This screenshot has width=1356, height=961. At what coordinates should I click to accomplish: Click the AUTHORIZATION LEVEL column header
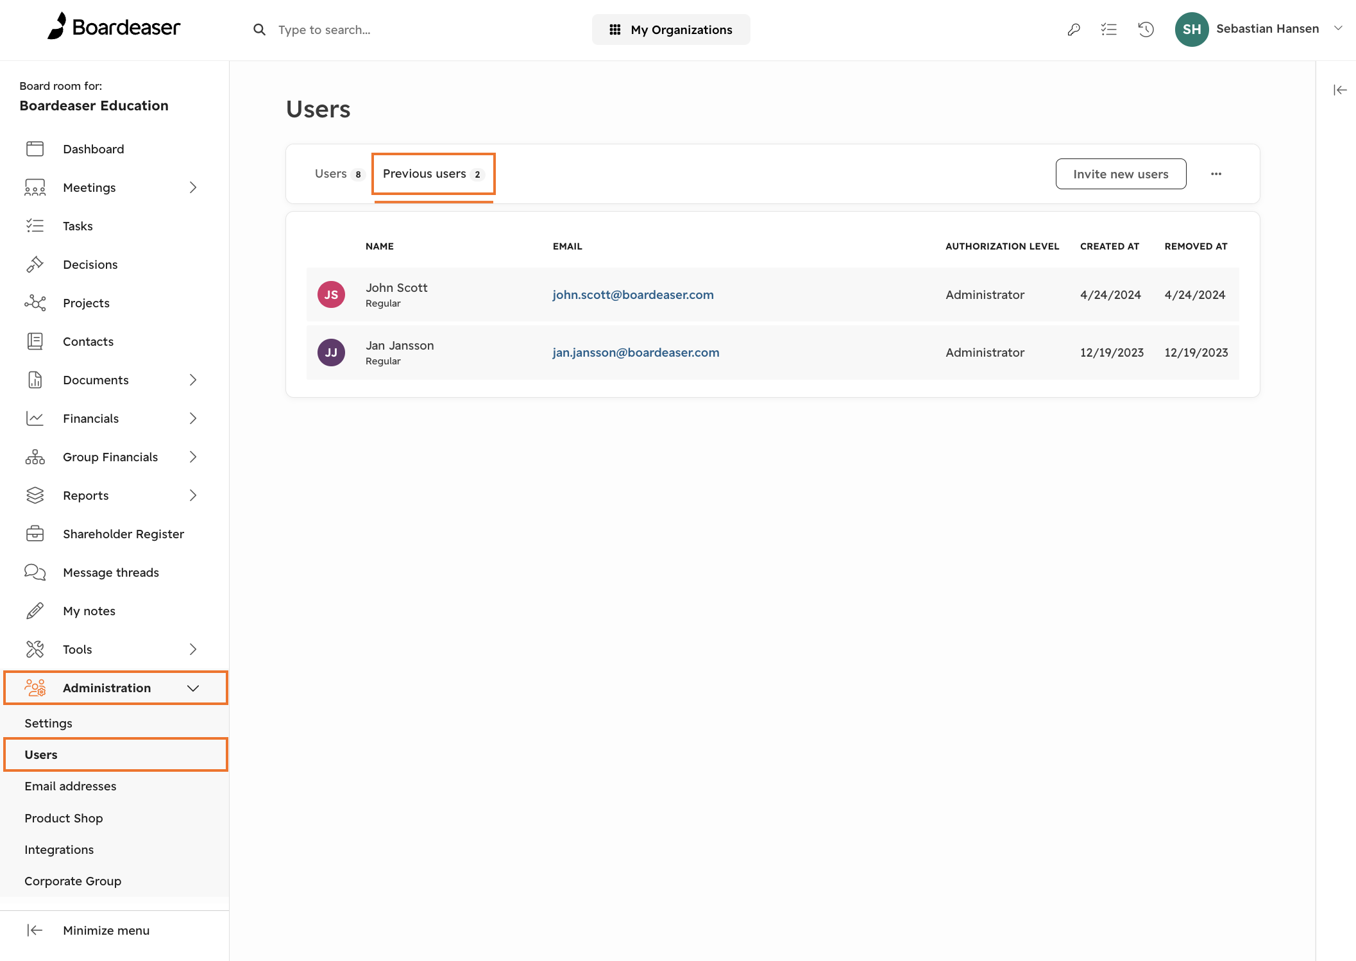point(1002,246)
